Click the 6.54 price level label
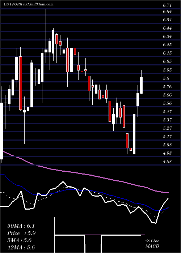 pyautogui.click(x=167, y=20)
